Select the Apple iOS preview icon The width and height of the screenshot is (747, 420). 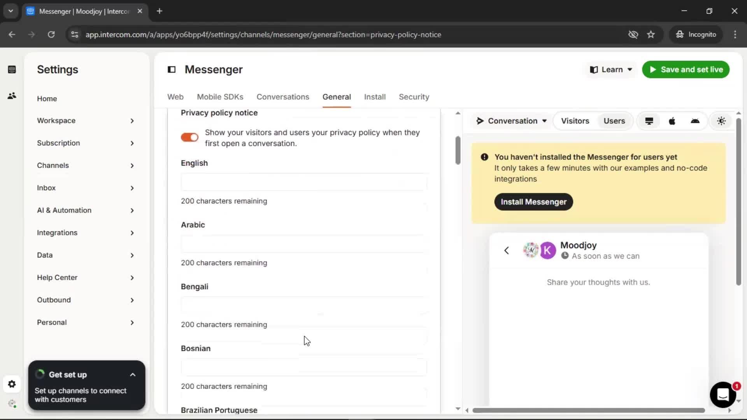pyautogui.click(x=672, y=121)
